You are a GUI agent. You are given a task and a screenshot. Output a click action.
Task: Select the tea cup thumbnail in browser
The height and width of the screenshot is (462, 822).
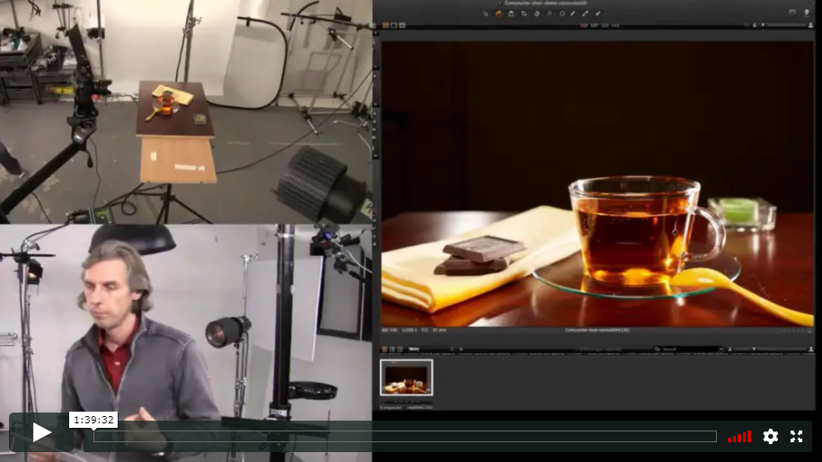[406, 378]
